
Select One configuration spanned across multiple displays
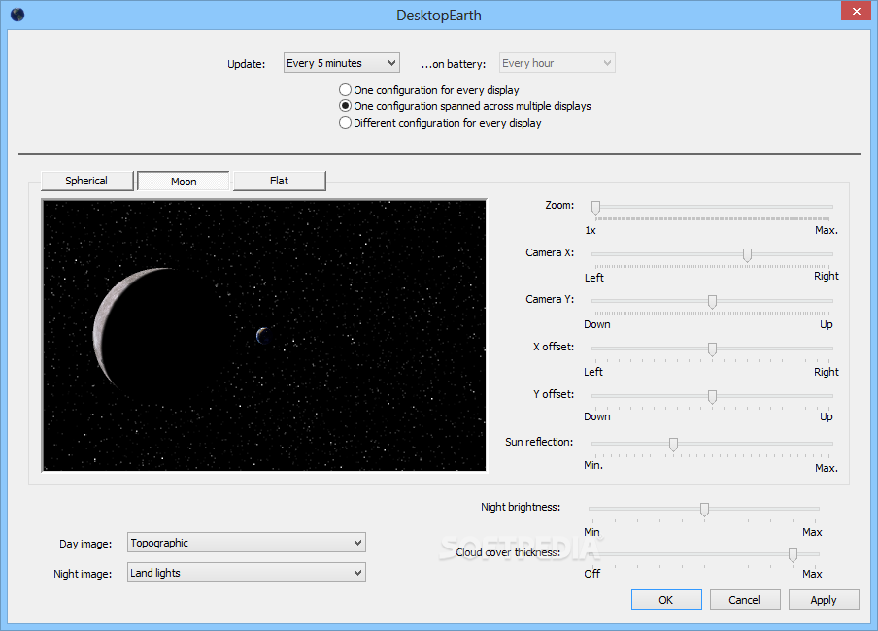(465, 106)
